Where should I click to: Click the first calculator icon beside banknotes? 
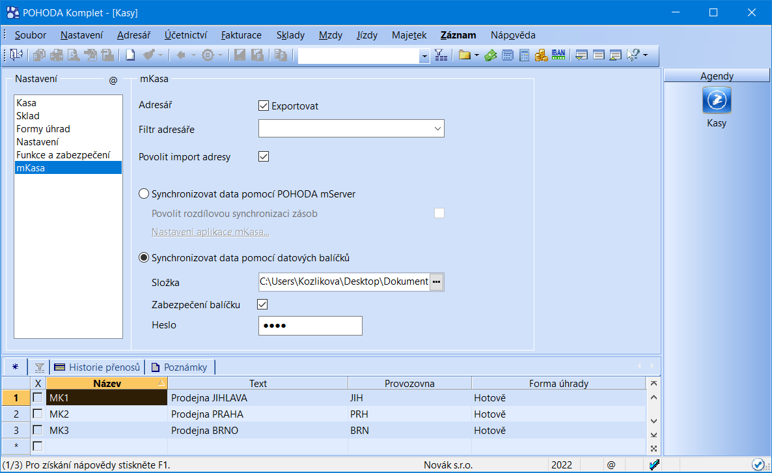(508, 55)
